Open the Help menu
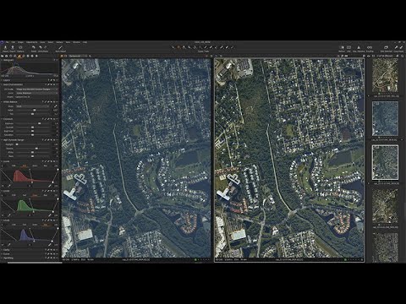The width and height of the screenshot is (406, 304). coord(85,42)
